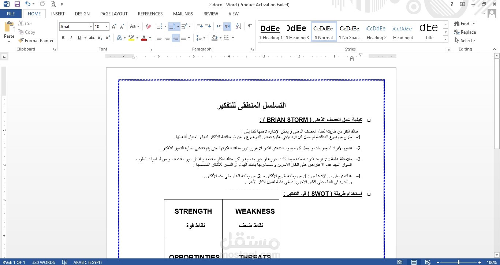
Task: Open the font size dropdown
Action: click(107, 26)
